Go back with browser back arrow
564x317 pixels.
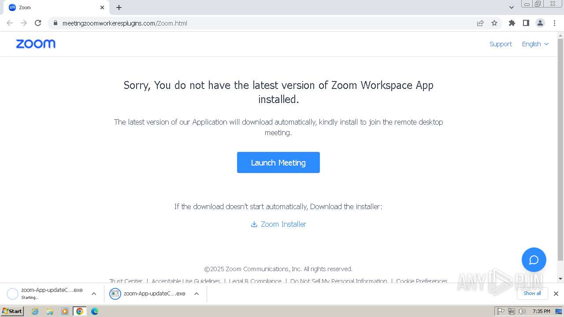click(10, 23)
